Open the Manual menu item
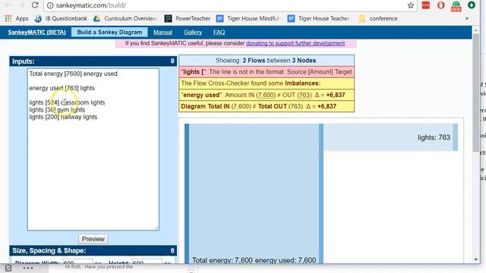This screenshot has height=273, width=486. click(163, 32)
